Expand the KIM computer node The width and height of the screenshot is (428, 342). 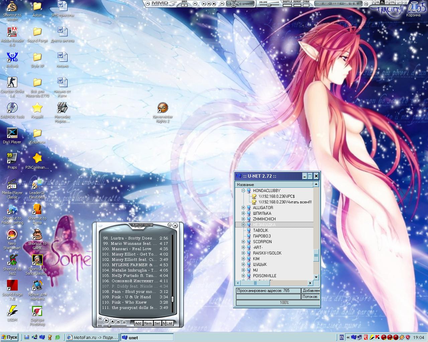243,259
